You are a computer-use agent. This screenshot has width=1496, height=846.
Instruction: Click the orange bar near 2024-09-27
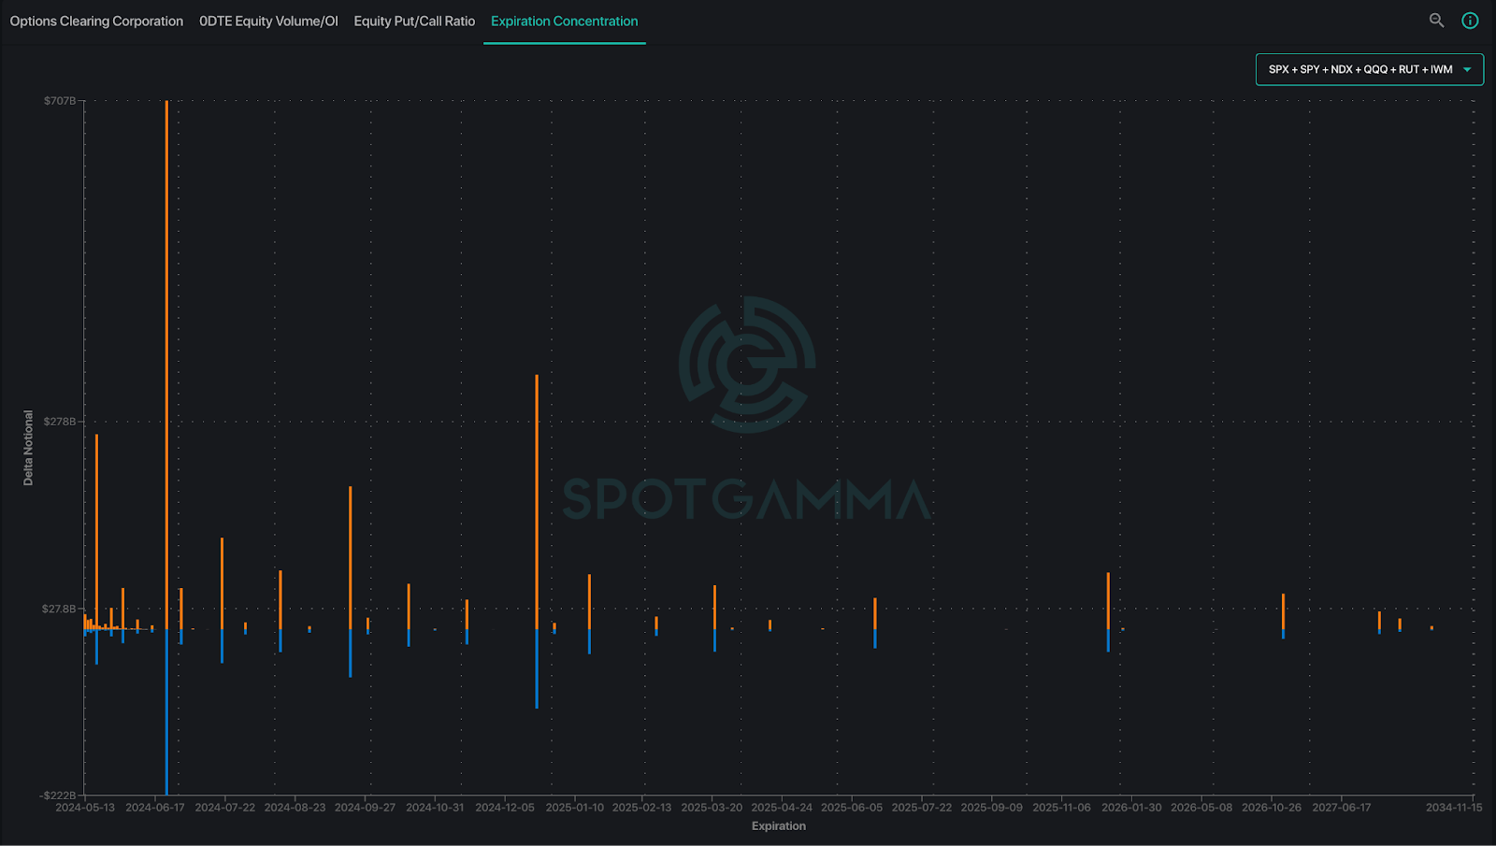(351, 557)
